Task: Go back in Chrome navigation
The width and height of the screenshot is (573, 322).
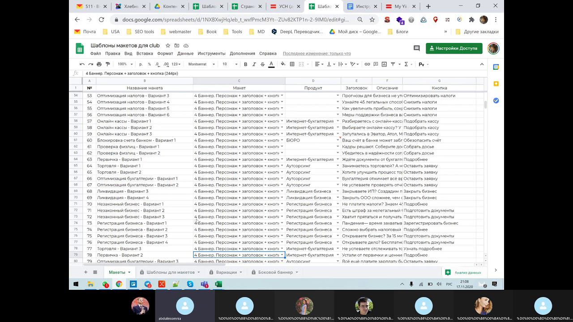Action: pos(77,20)
